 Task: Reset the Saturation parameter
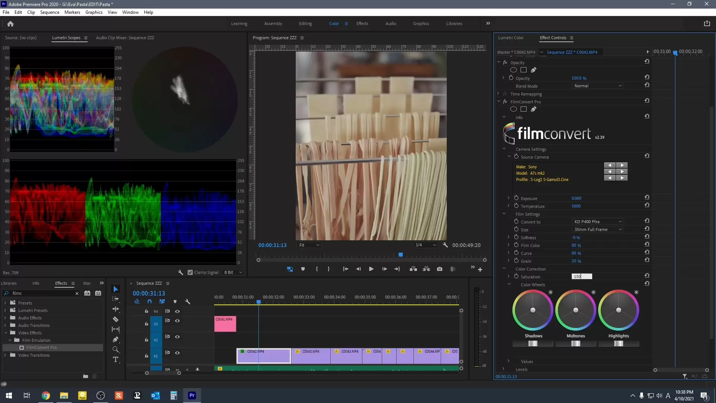647,276
